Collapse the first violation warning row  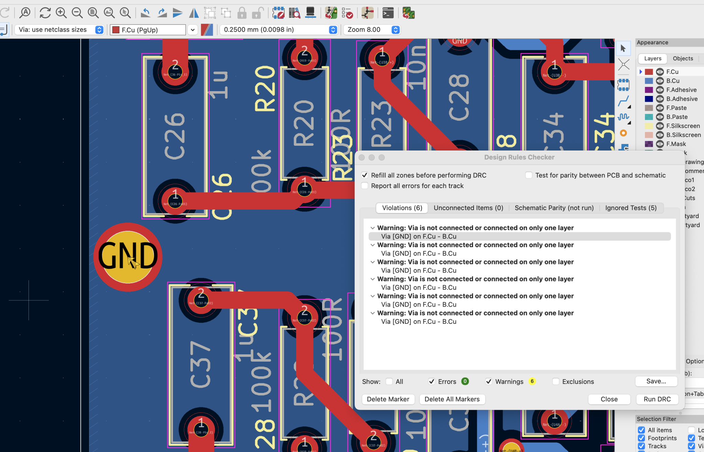pyautogui.click(x=373, y=228)
